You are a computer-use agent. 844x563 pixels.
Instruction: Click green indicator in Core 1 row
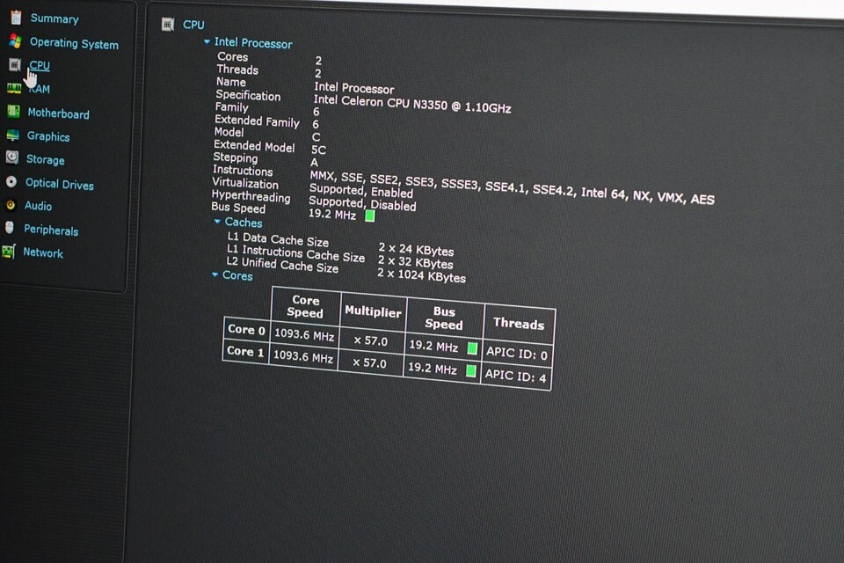[471, 371]
